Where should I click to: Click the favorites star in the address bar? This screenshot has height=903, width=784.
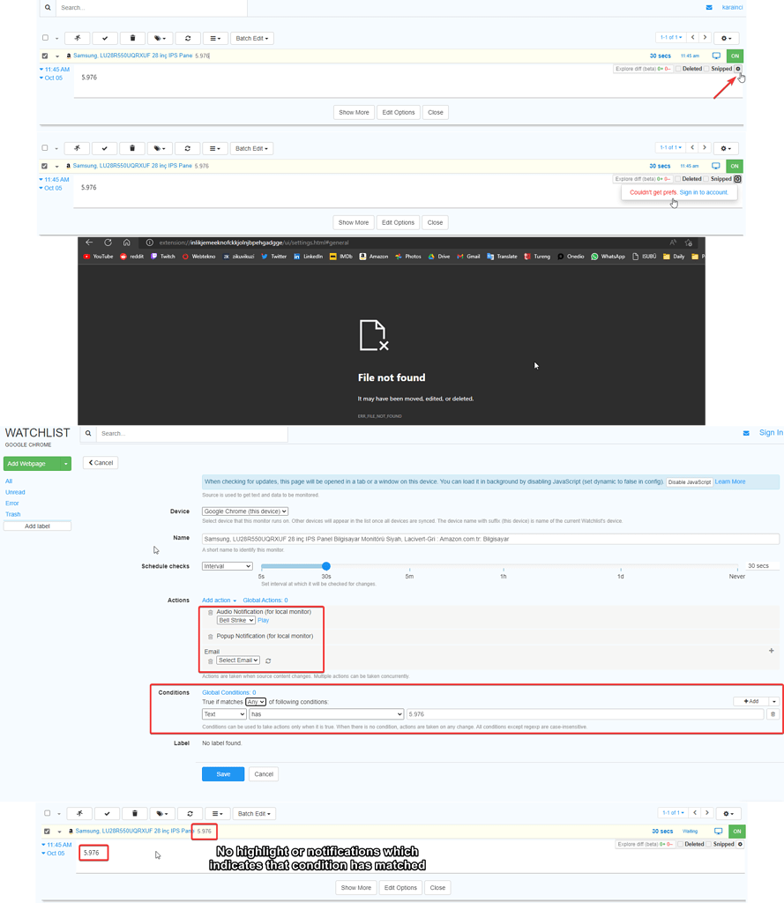point(689,243)
